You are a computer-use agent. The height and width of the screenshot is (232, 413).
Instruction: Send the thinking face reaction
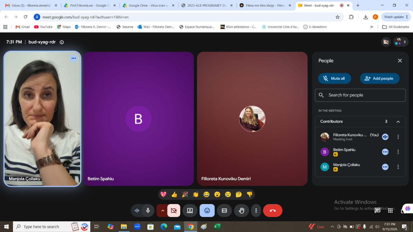(239, 194)
